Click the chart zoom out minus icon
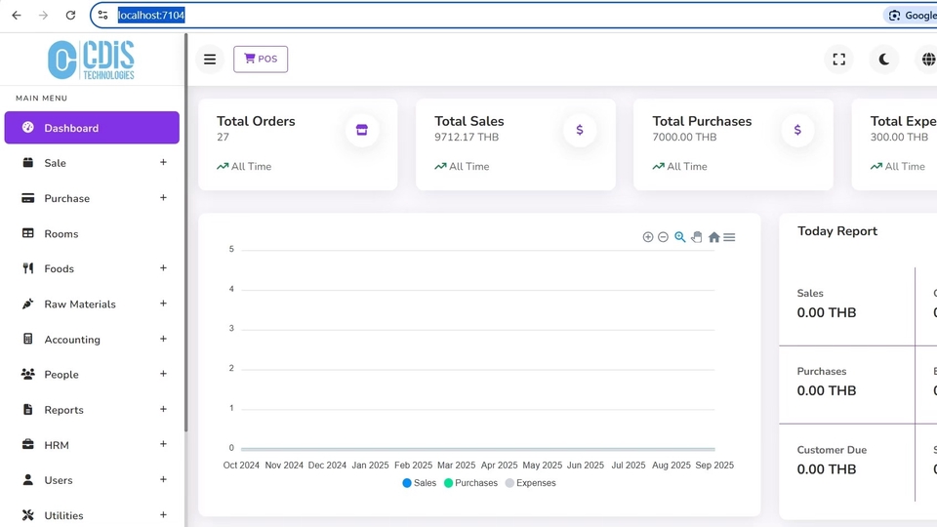This screenshot has height=527, width=937. click(x=663, y=237)
